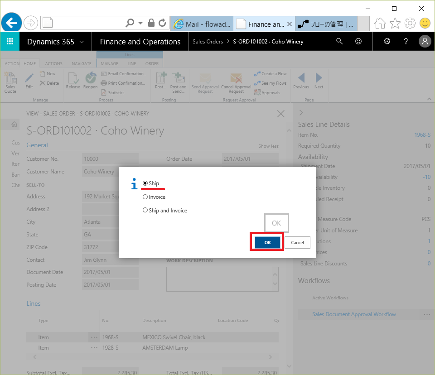Close the sales order view with X

tap(281, 114)
